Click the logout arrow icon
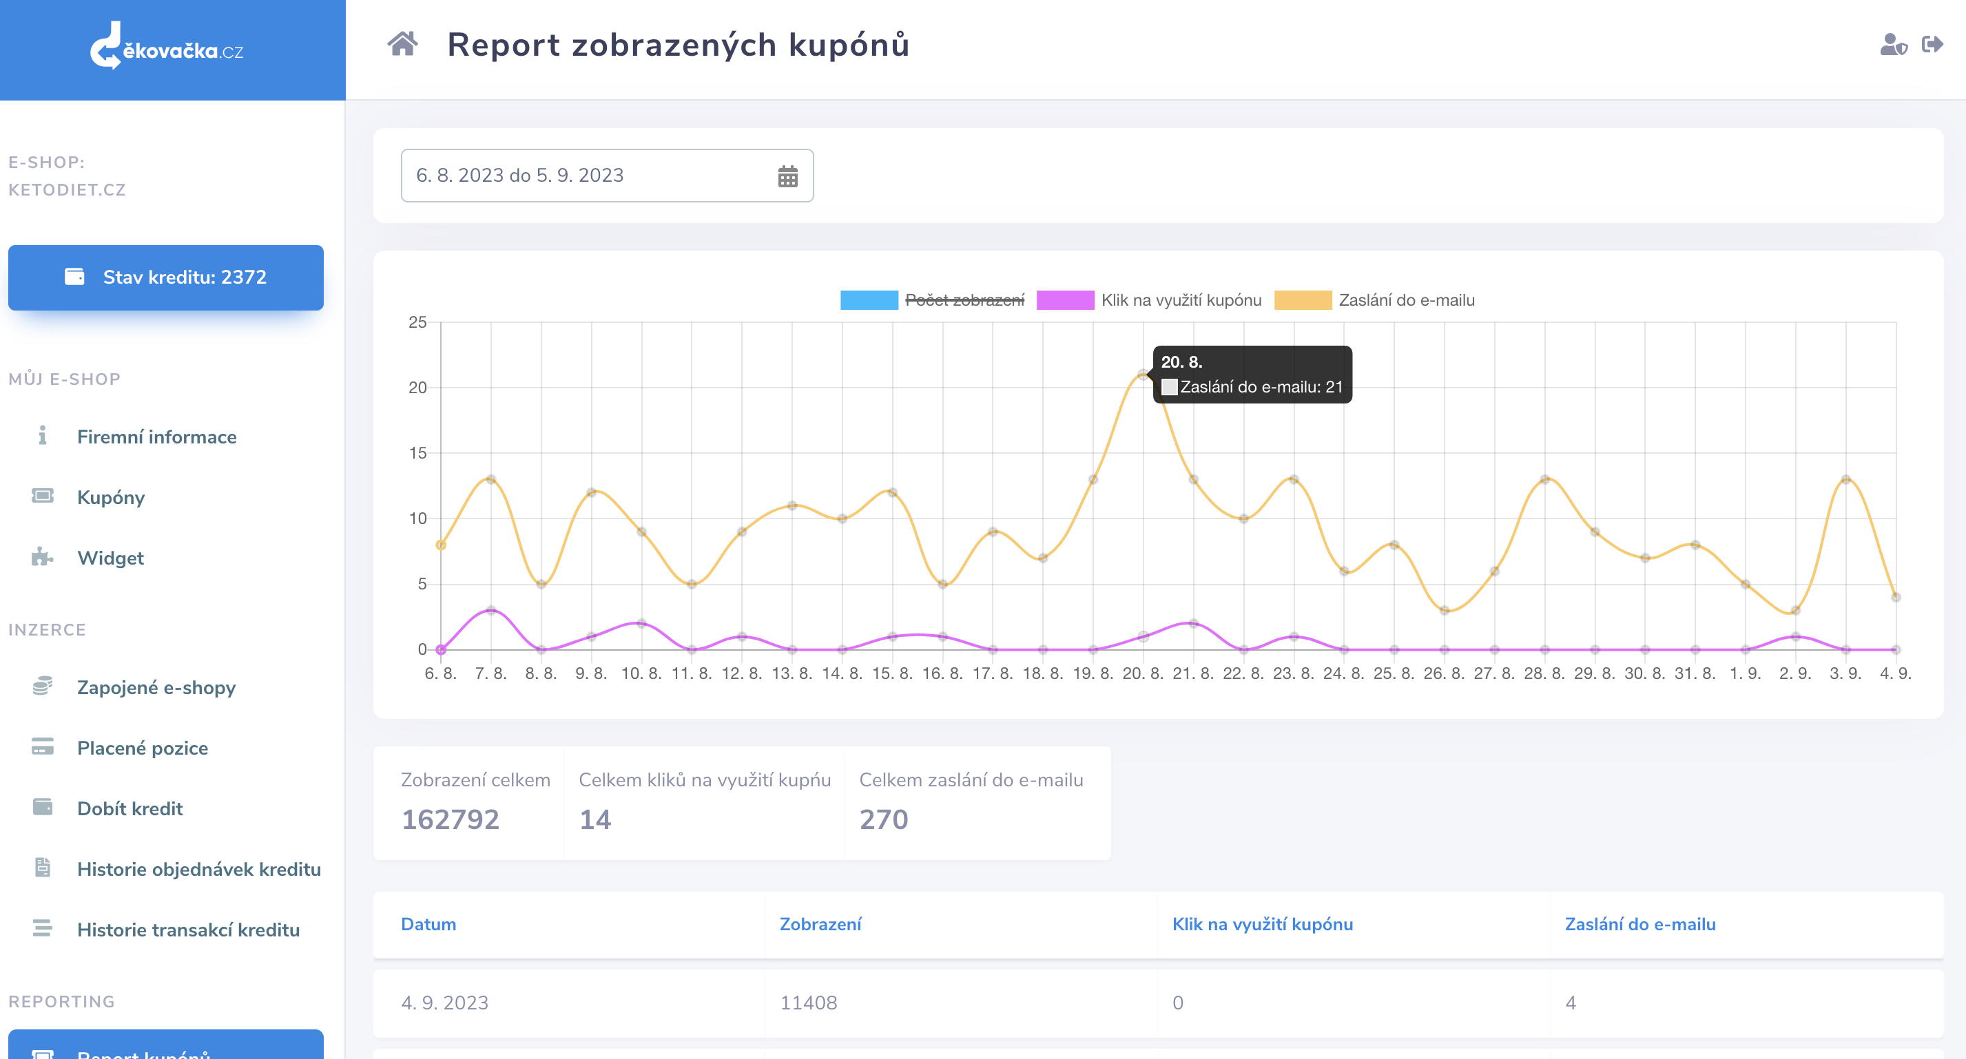The width and height of the screenshot is (1966, 1059). (1932, 44)
